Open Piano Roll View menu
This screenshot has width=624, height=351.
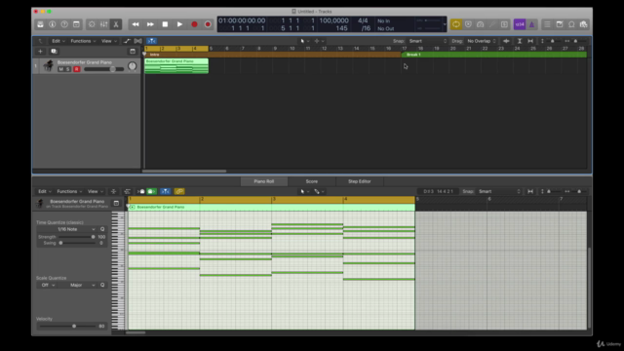point(96,191)
